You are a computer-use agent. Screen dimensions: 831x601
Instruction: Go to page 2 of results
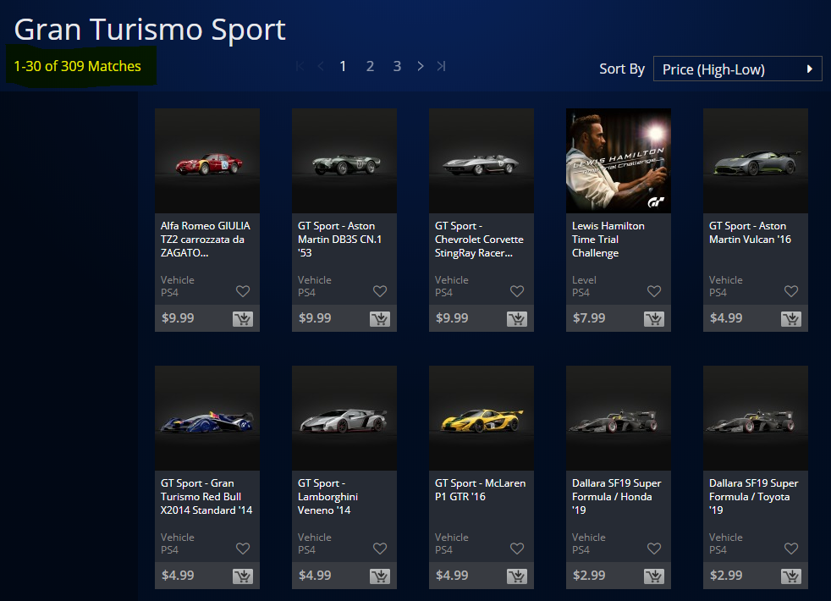370,66
